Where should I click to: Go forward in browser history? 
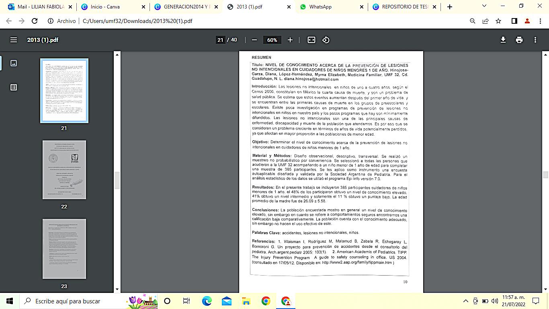(x=22, y=21)
